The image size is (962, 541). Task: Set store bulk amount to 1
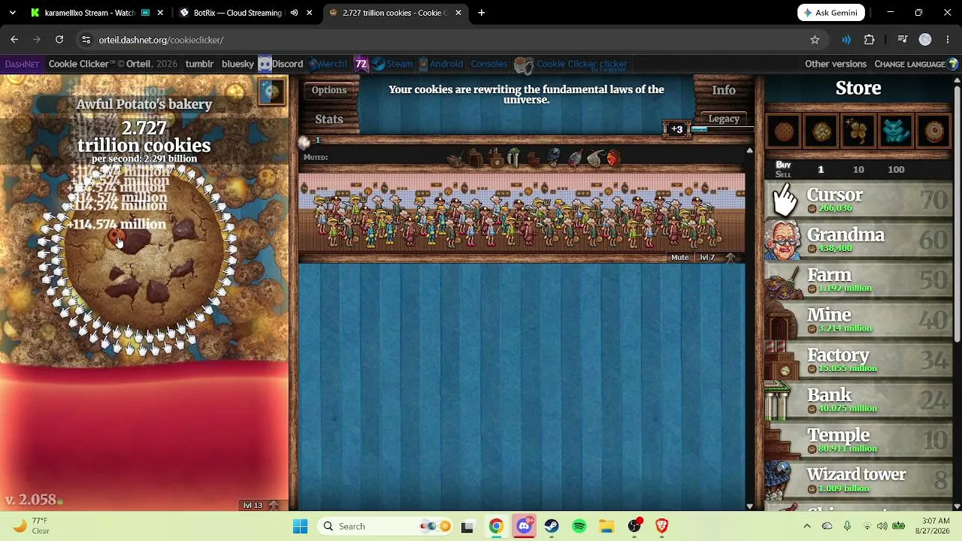(x=821, y=170)
